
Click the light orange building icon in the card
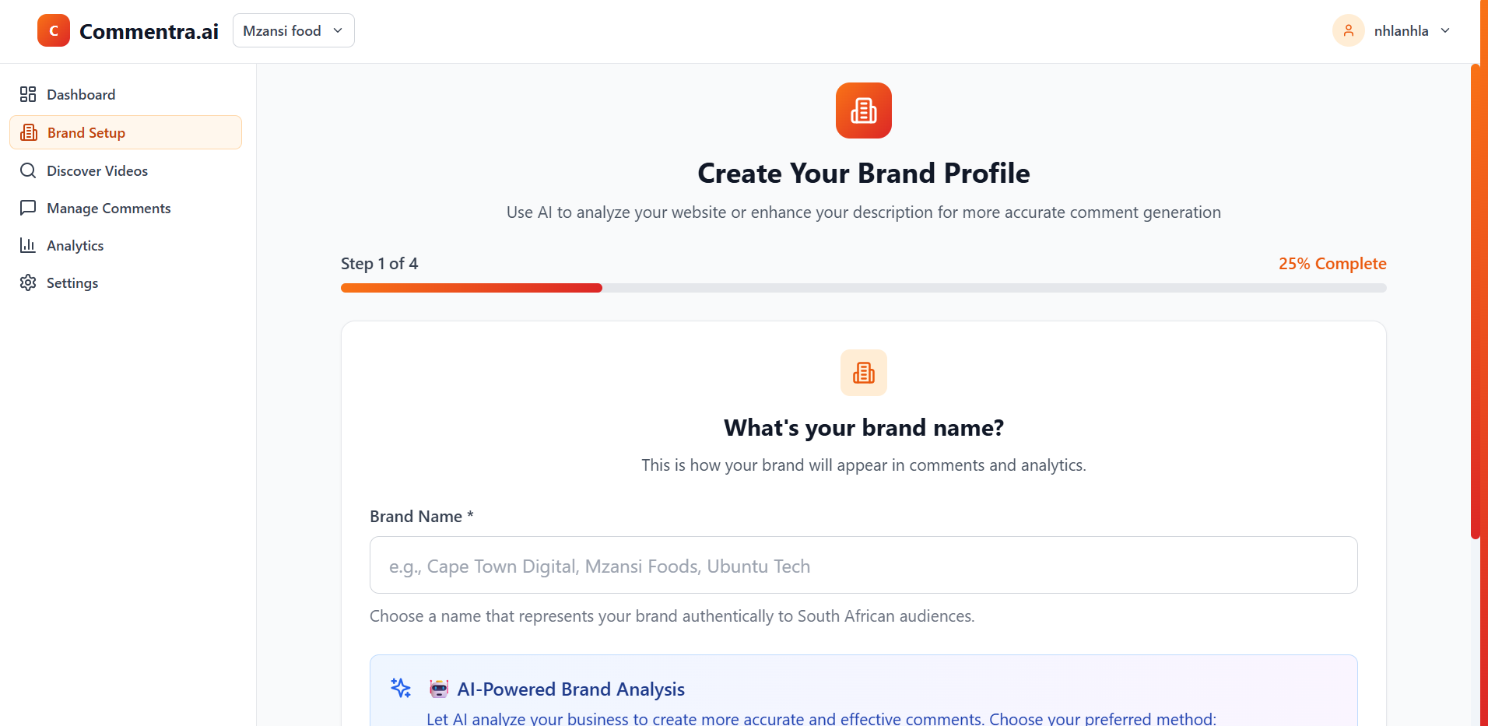(864, 373)
